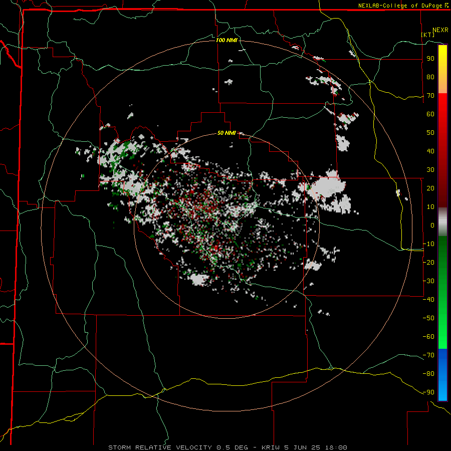
Task: Click the -10 scale value
Action: click(x=428, y=244)
